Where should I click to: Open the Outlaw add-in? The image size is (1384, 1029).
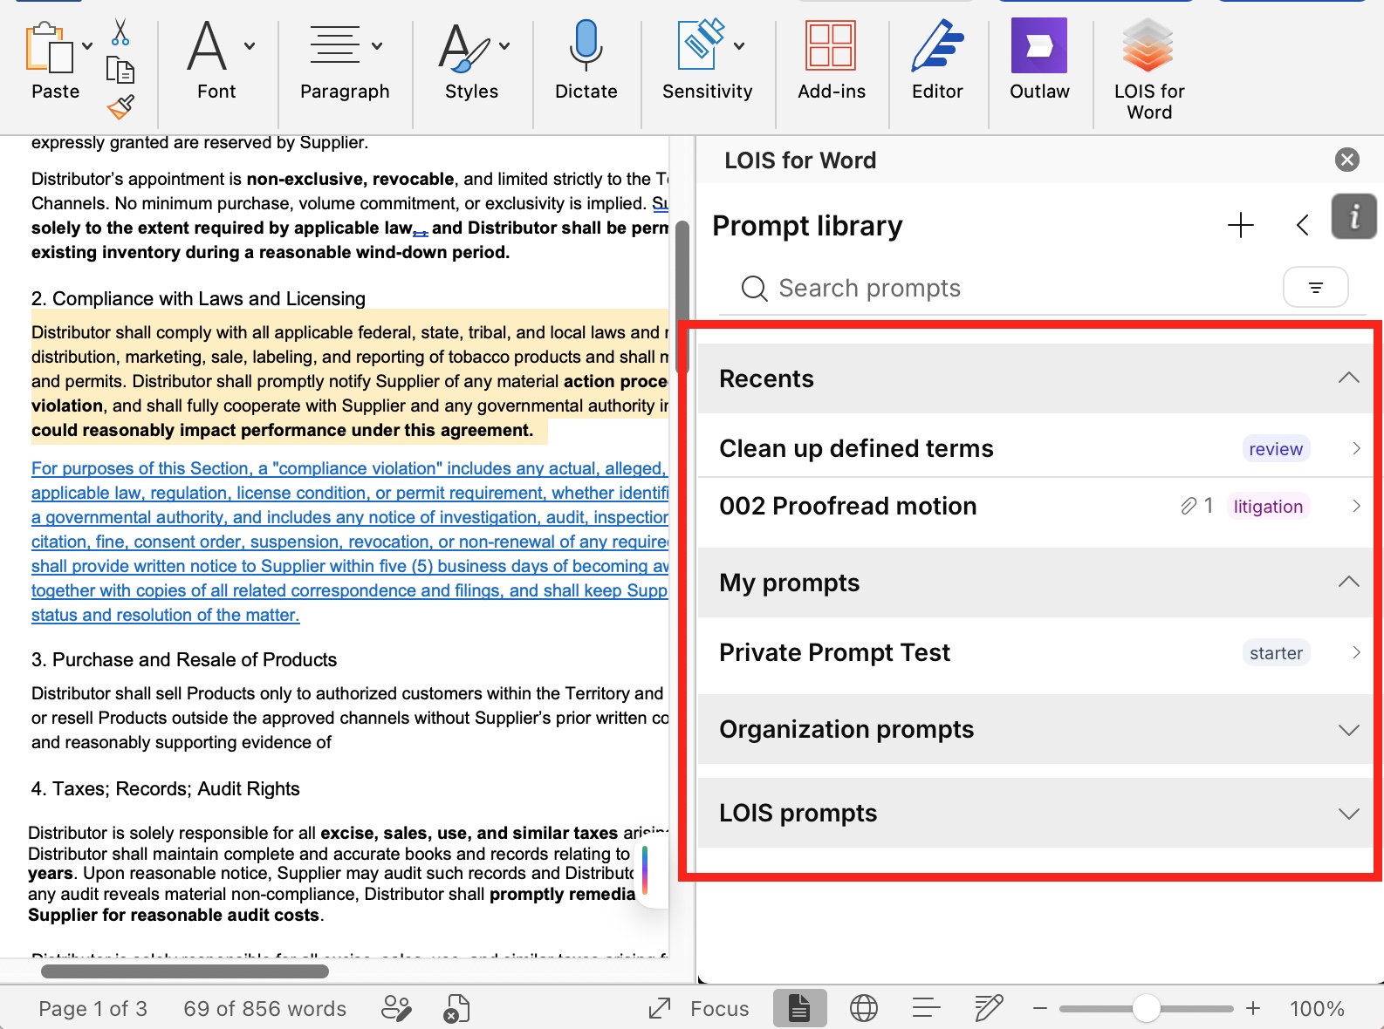pyautogui.click(x=1039, y=61)
